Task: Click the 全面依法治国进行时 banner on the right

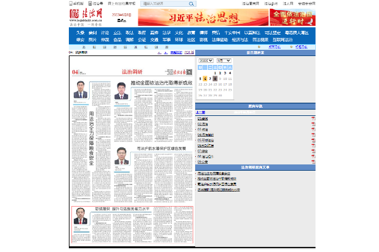Action: pos(292,16)
